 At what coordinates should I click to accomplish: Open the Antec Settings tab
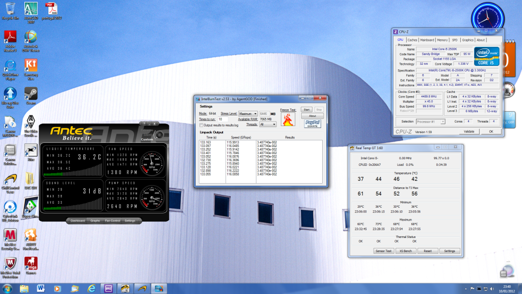click(x=130, y=220)
